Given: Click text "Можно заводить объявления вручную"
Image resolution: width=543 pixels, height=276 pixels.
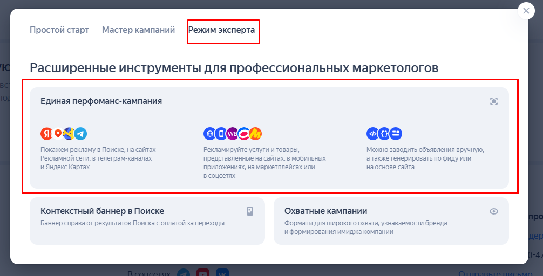Looking at the screenshot, I should (x=425, y=150).
